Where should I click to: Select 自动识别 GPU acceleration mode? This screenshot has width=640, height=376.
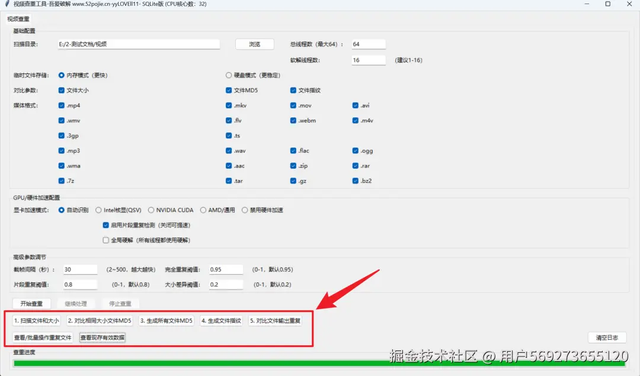click(61, 210)
